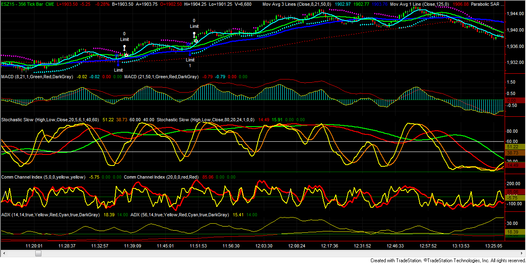Click 'Comm Channel Index (5,0,0,yellow,yellow)' label

(43, 177)
